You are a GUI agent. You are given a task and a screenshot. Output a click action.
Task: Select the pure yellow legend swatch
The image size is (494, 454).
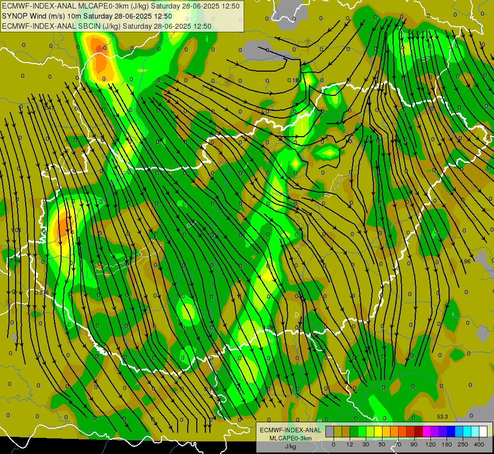378,431
